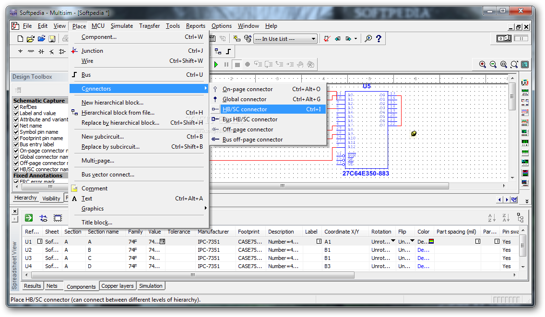The height and width of the screenshot is (317, 545).
Task: Flip the simulation run switch
Action: [504, 38]
